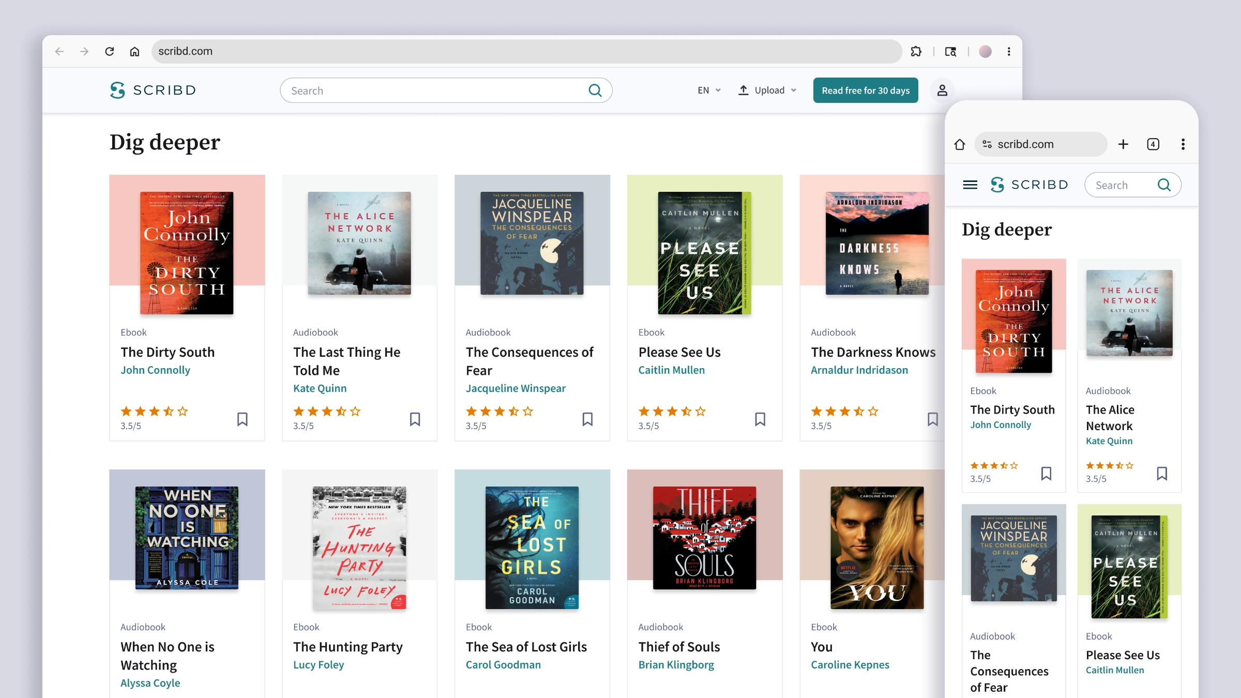Bookmark The Dirty South in mobile window
The height and width of the screenshot is (698, 1241).
coord(1047,473)
